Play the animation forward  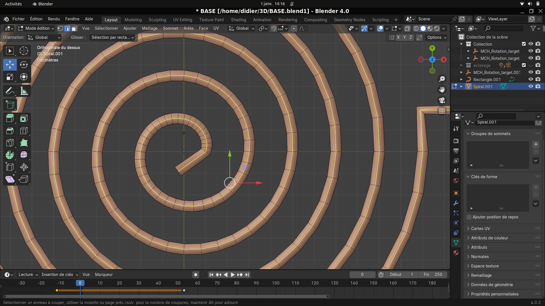coord(233,275)
